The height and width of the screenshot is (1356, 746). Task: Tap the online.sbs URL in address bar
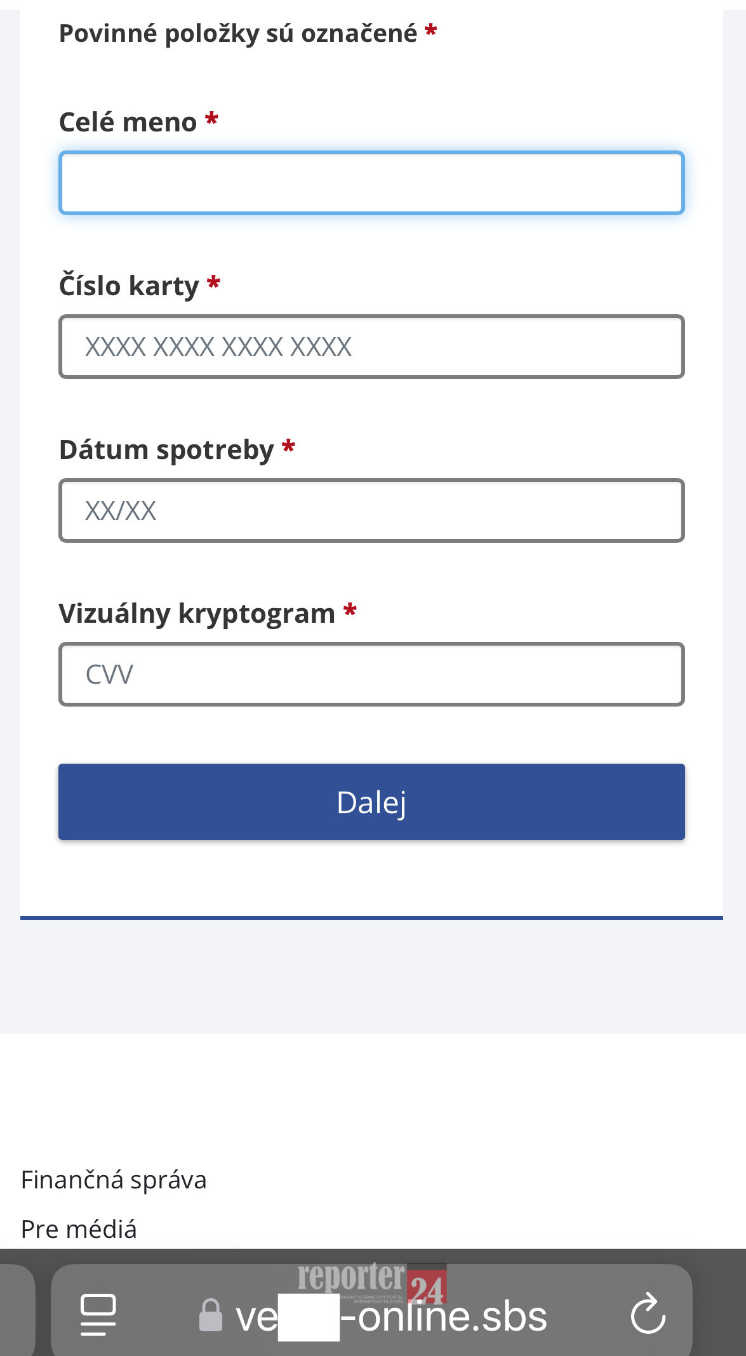tap(391, 1316)
